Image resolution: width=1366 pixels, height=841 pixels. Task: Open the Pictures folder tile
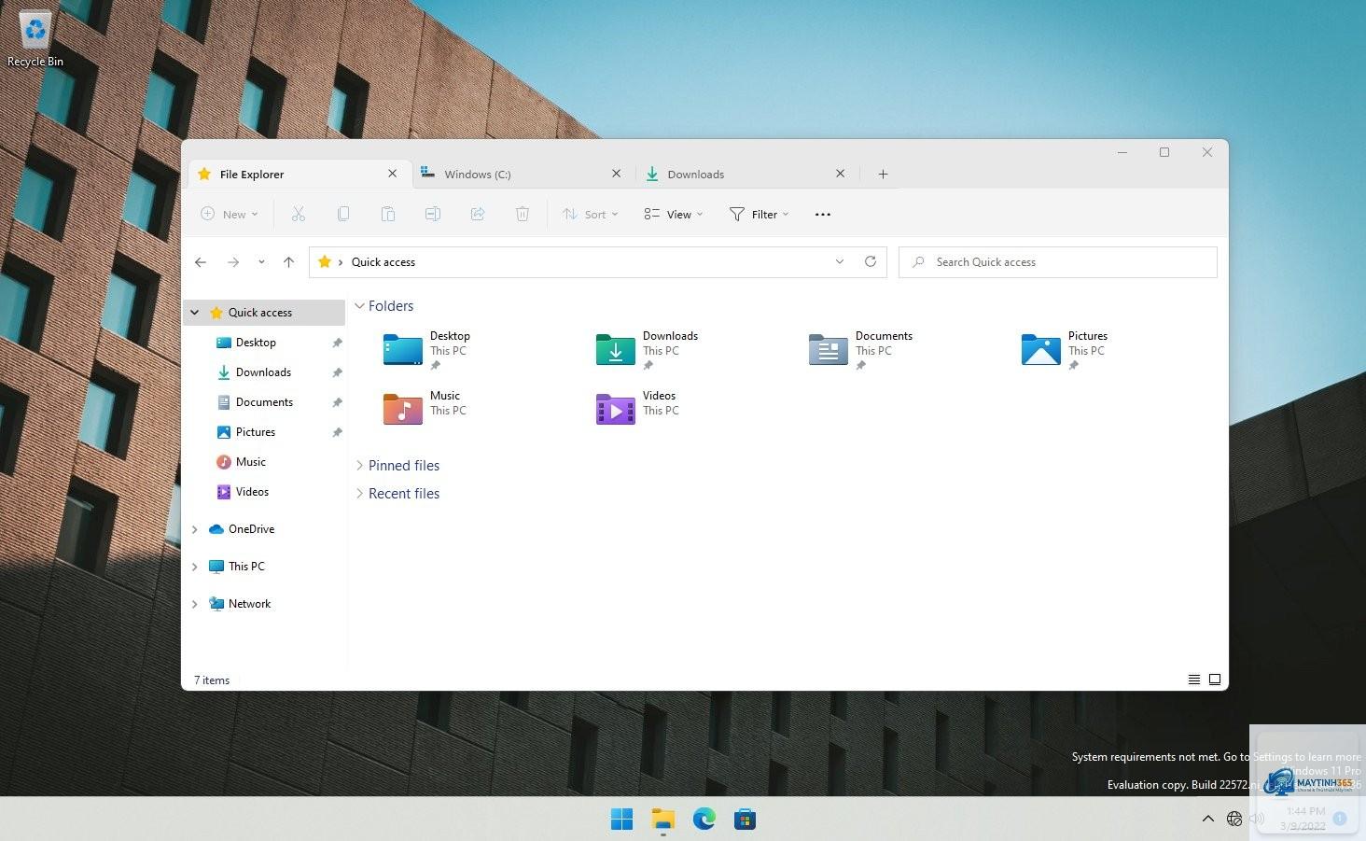point(1065,350)
